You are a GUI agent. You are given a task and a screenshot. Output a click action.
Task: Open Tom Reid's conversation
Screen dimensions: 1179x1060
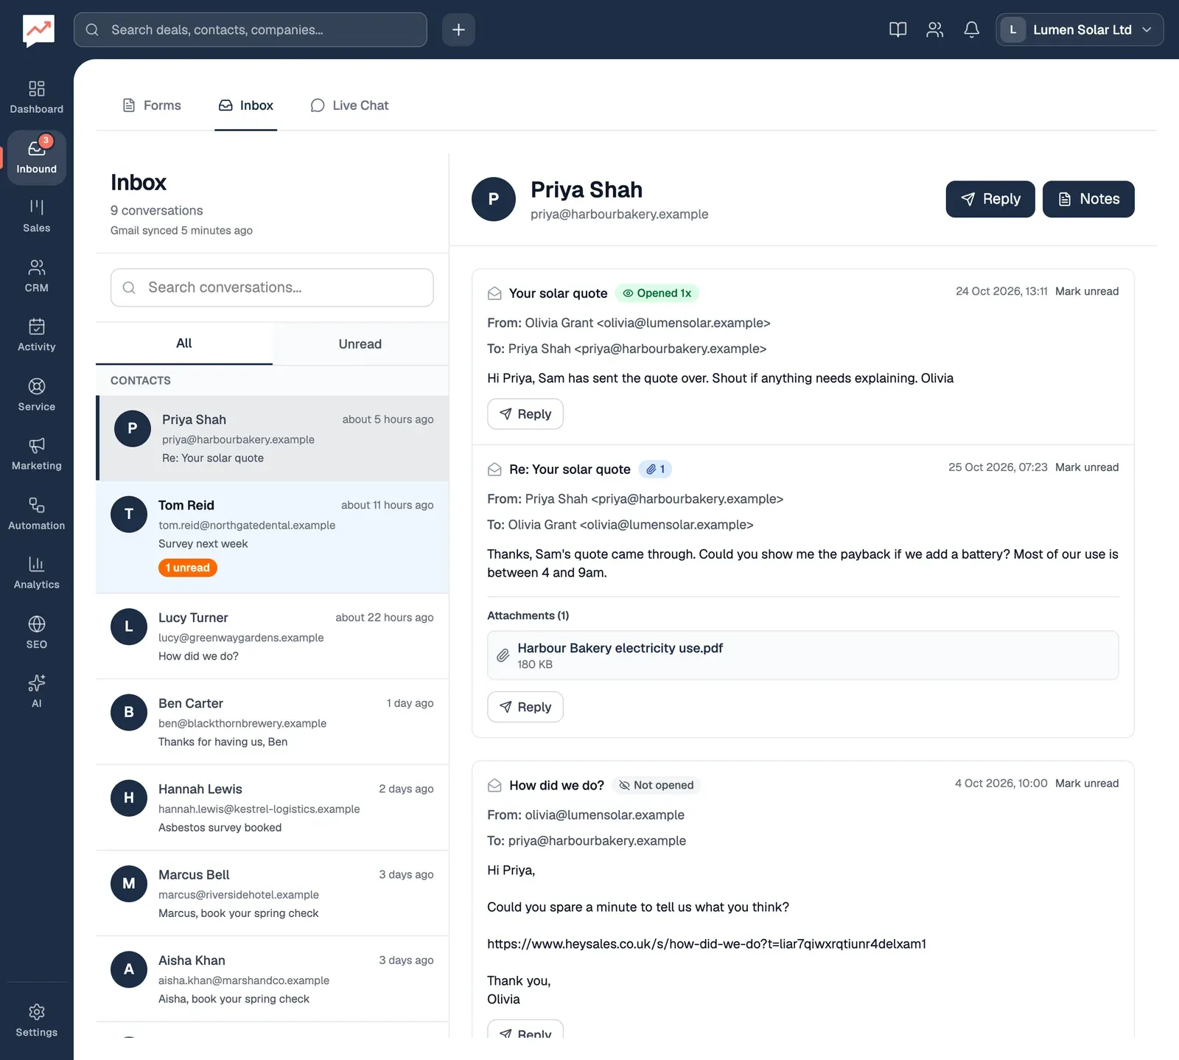point(272,537)
